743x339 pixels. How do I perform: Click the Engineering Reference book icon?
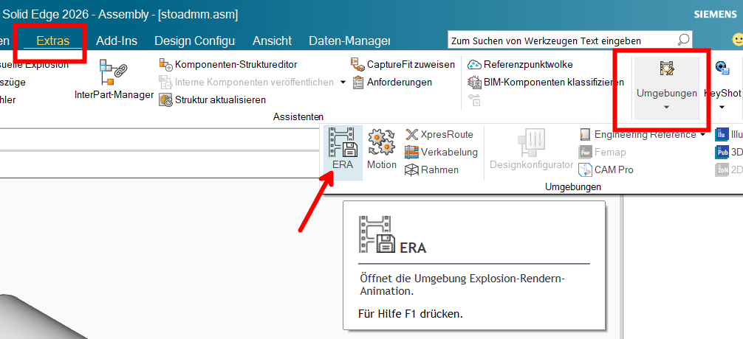pos(585,135)
